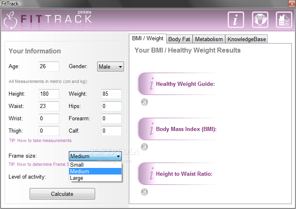Click the Forearm input field

click(x=112, y=119)
